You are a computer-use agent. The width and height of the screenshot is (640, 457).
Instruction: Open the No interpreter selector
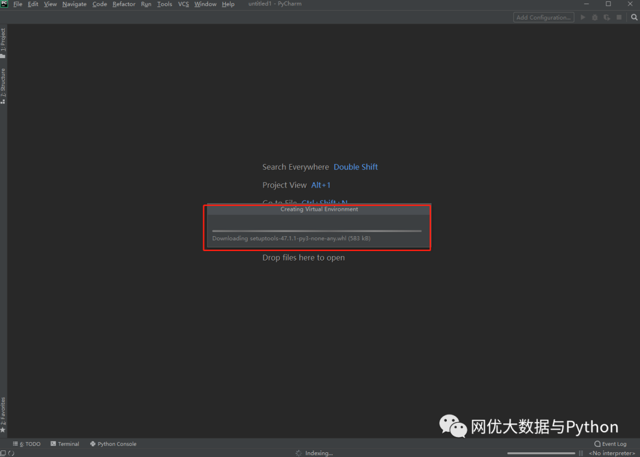click(x=612, y=453)
